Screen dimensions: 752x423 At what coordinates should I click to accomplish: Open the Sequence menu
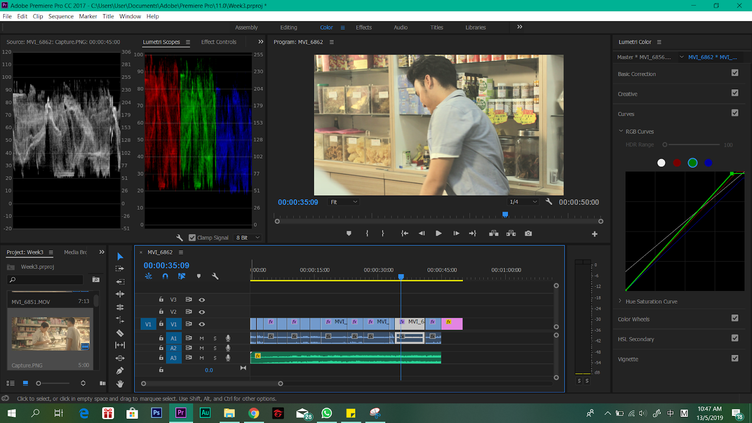tap(61, 16)
